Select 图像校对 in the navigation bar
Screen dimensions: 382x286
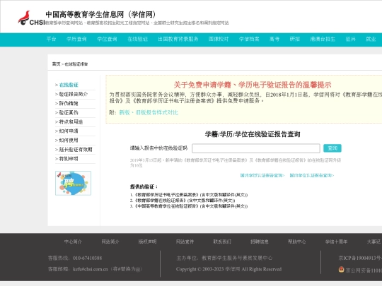coord(219,39)
